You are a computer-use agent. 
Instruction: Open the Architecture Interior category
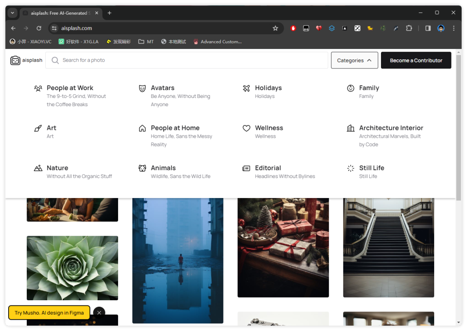(x=391, y=128)
